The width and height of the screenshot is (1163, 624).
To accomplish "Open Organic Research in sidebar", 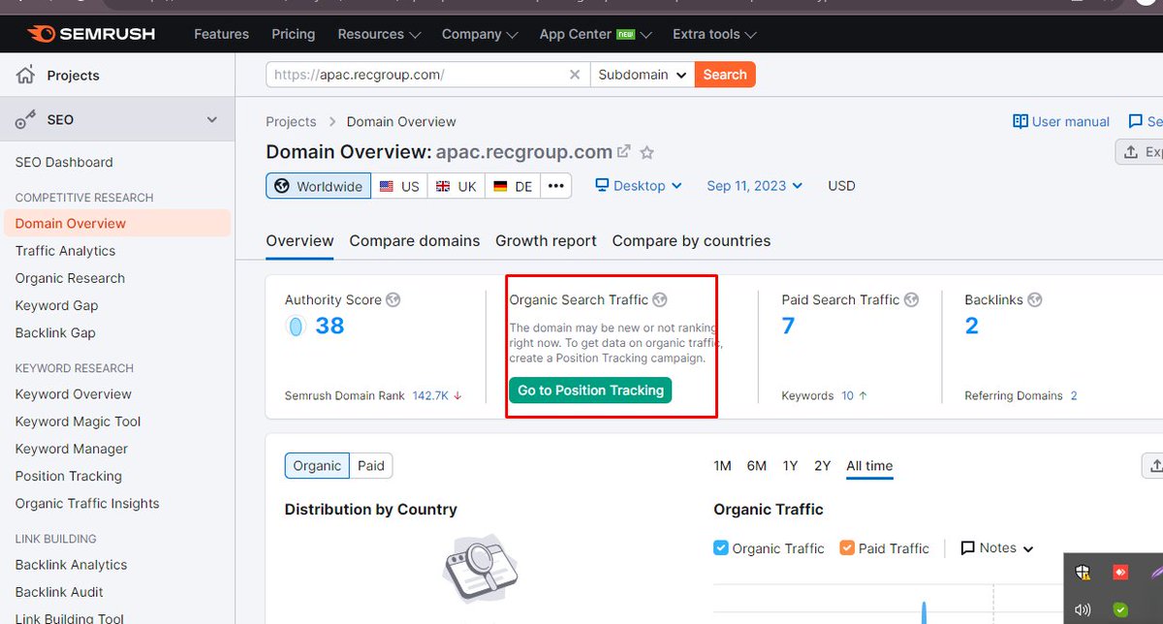I will tap(70, 278).
